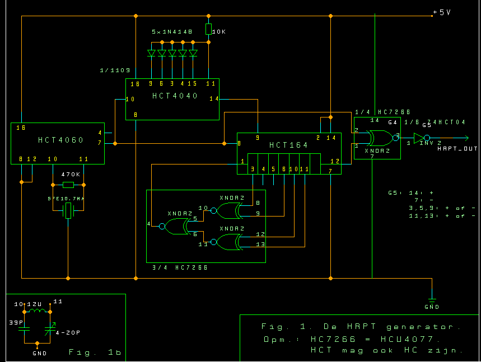Click the G4 gate designator
The width and height of the screenshot is (481, 362).
pyautogui.click(x=393, y=123)
